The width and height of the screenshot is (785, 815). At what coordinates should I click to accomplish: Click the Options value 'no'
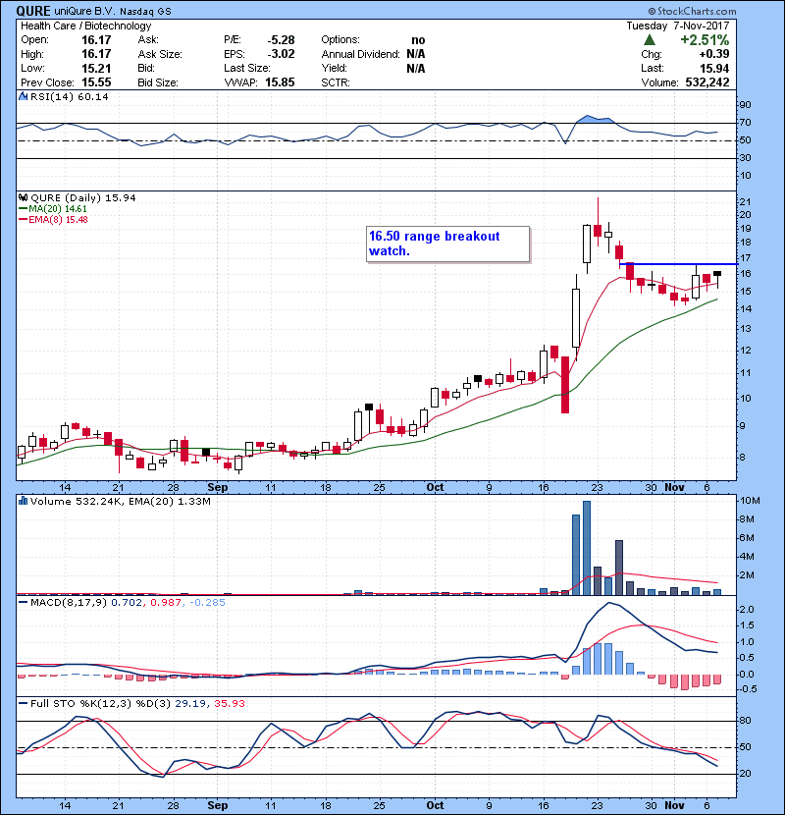coord(418,40)
